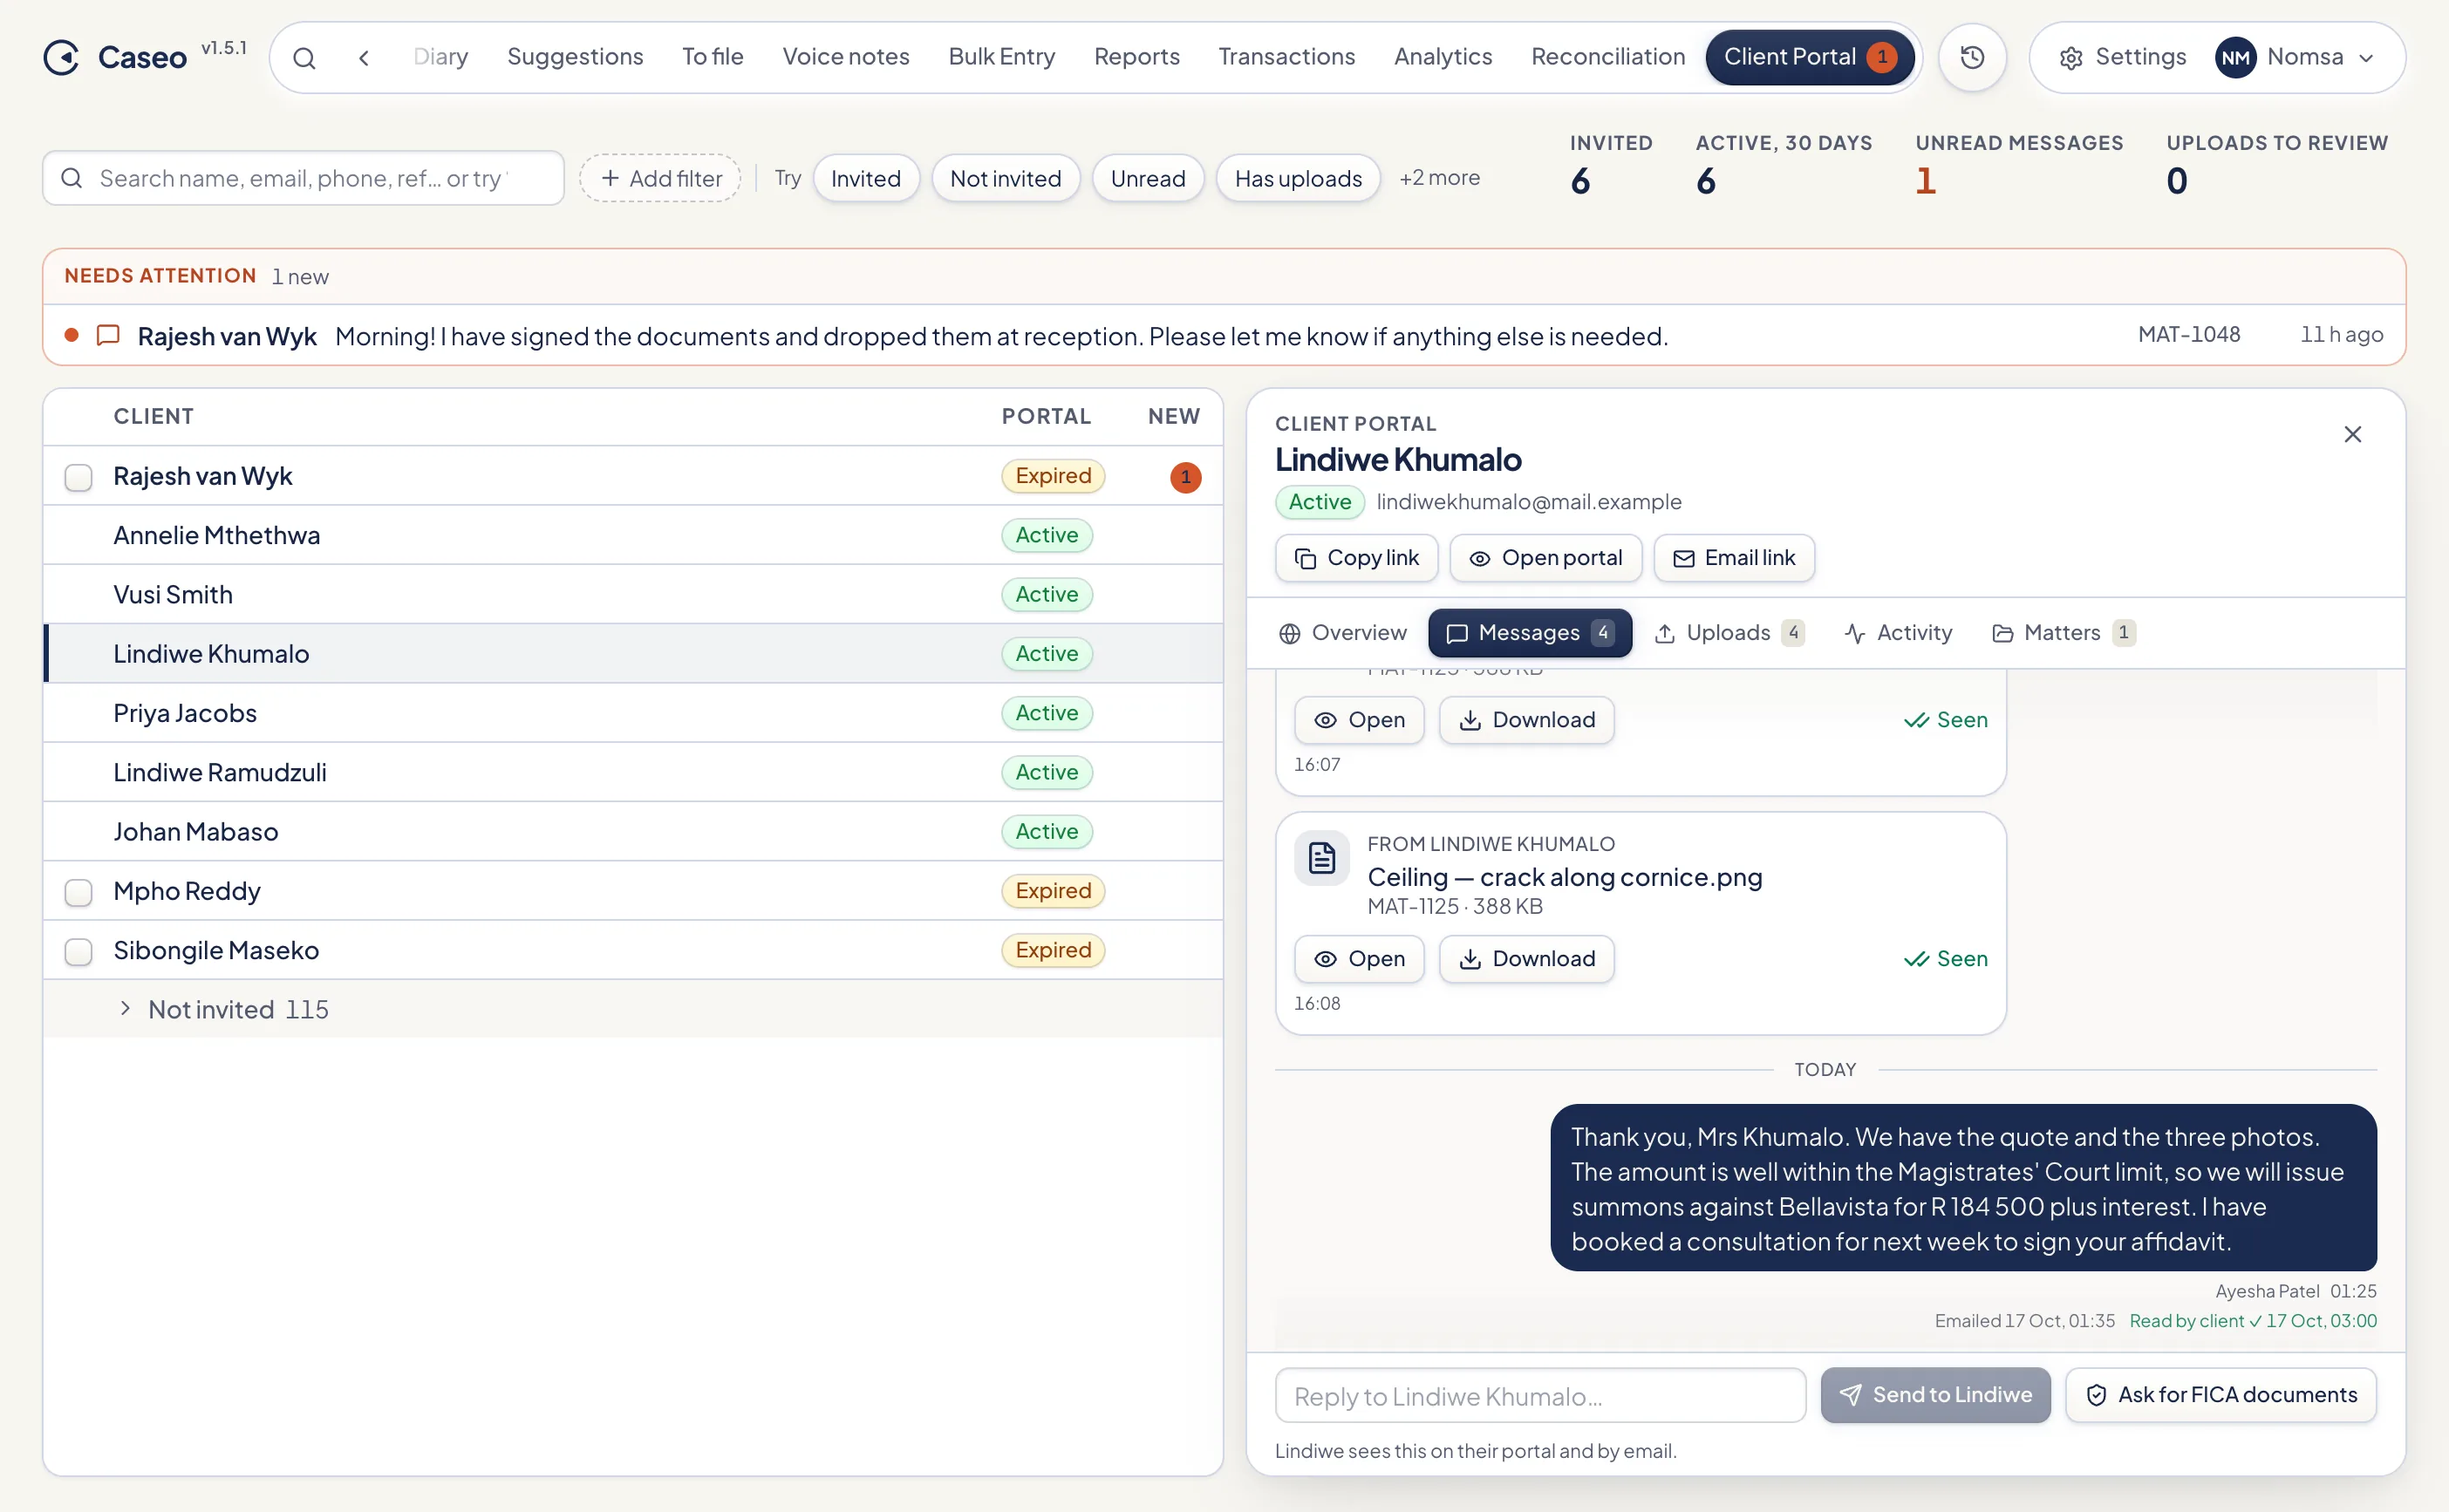Click the NM user avatar

tap(2235, 57)
